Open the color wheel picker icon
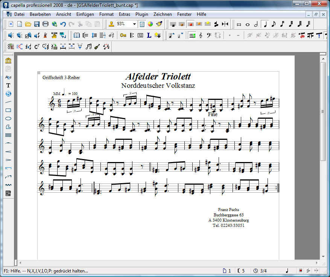Viewport: 330px width, 277px height. (150, 24)
